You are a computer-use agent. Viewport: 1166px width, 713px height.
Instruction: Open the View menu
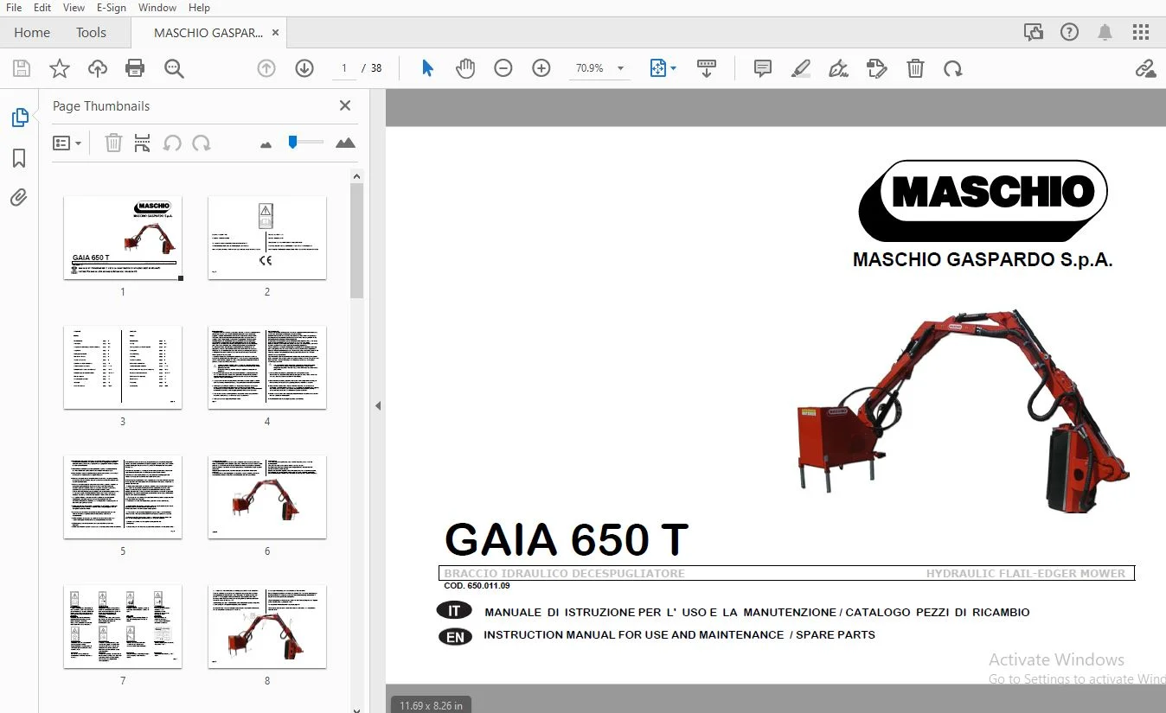pyautogui.click(x=74, y=7)
